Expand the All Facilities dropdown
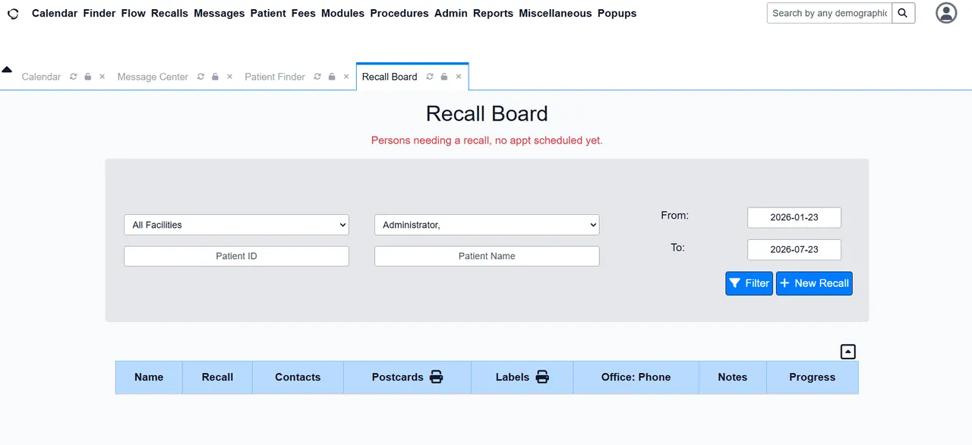Screen dimensions: 972x445 (236, 225)
